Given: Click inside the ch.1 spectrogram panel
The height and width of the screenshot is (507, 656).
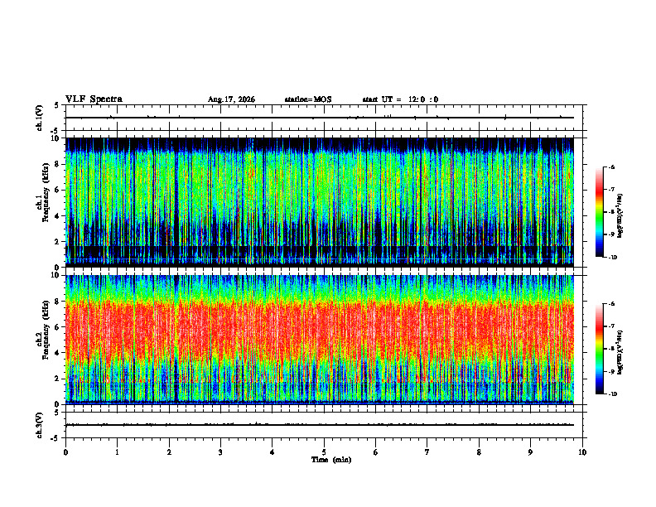Looking at the screenshot, I should pos(320,202).
